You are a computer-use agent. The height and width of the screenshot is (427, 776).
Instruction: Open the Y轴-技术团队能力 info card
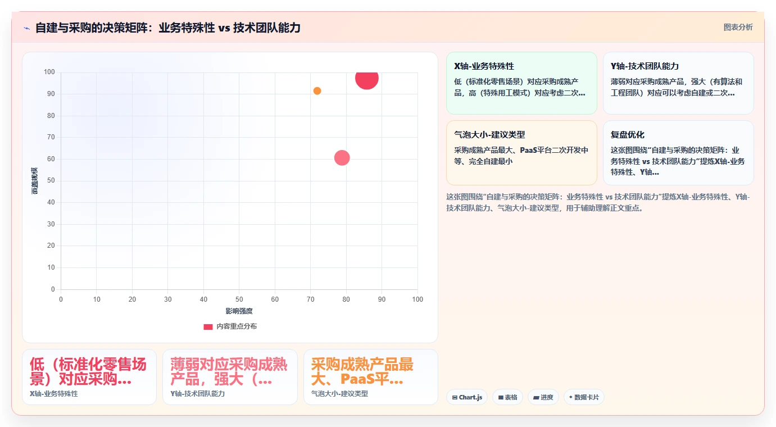click(x=678, y=83)
